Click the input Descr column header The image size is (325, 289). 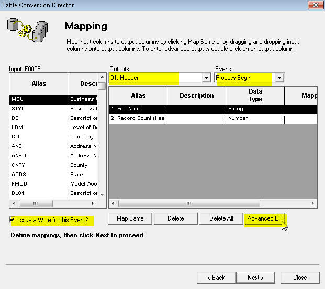coord(83,84)
